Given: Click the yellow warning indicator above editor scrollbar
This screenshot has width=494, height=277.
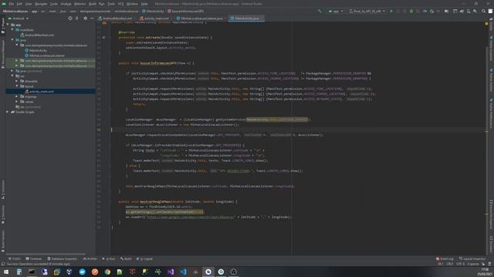Looking at the screenshot, I should 486,24.
